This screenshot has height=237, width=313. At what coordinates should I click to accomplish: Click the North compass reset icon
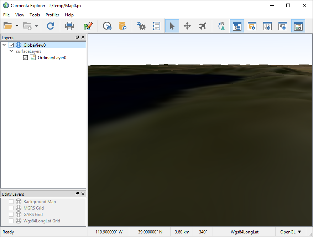pos(221,26)
